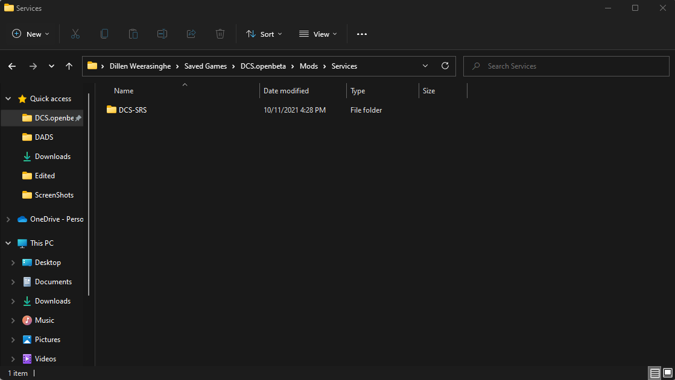Sort by Date modified column header
The image size is (675, 380).
pyautogui.click(x=286, y=91)
